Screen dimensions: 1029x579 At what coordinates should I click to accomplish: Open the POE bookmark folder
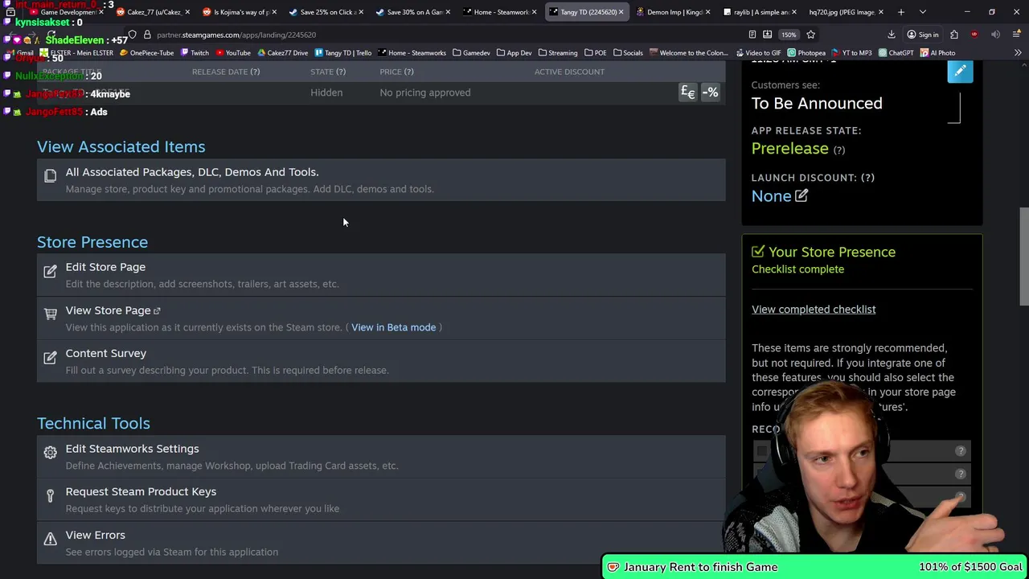595,53
